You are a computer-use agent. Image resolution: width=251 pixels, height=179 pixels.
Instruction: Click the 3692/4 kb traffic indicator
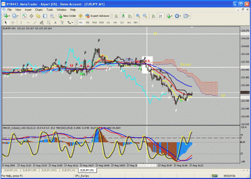229,176
